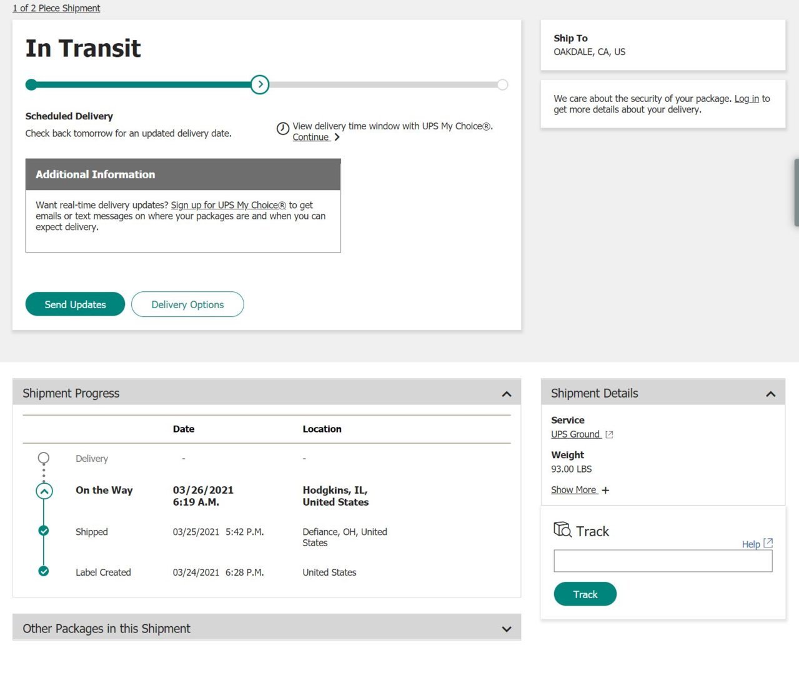This screenshot has height=690, width=799.
Task: Click the Service label in Shipment Details
Action: click(x=568, y=421)
